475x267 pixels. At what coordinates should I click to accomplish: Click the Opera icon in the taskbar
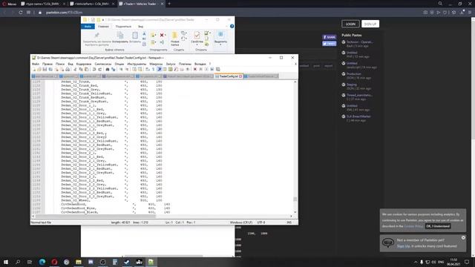point(54,262)
